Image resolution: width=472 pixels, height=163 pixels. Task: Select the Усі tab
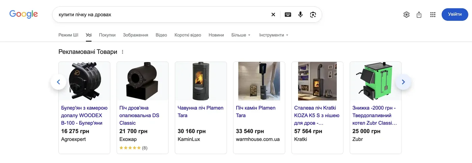point(89,35)
